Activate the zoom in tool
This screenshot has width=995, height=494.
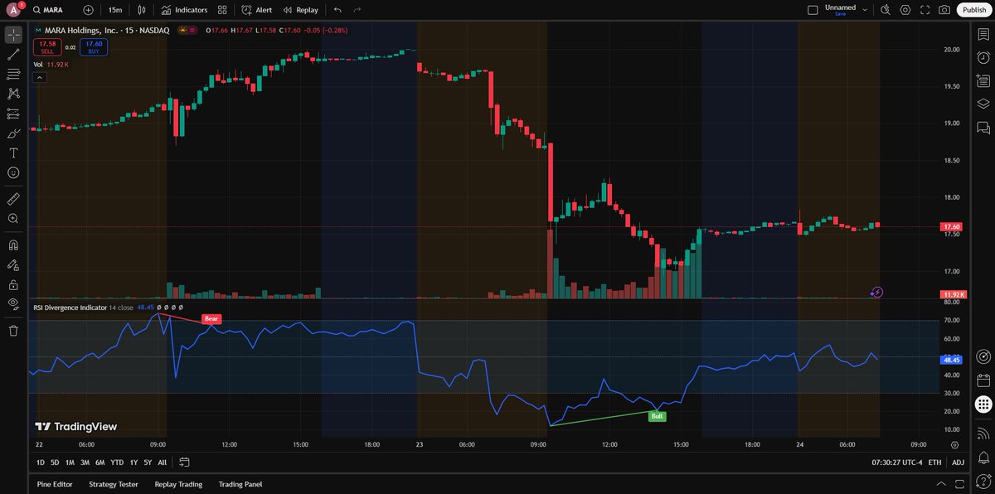[x=13, y=219]
